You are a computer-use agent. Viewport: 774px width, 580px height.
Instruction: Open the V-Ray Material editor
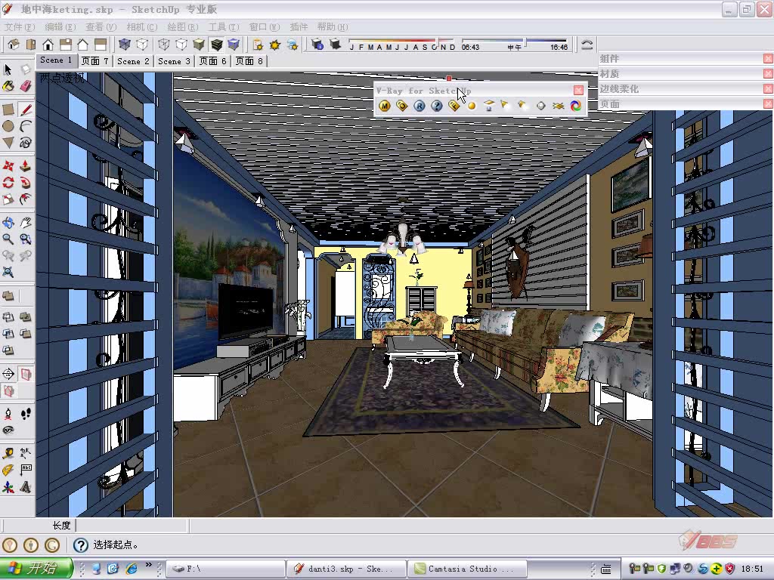[384, 106]
